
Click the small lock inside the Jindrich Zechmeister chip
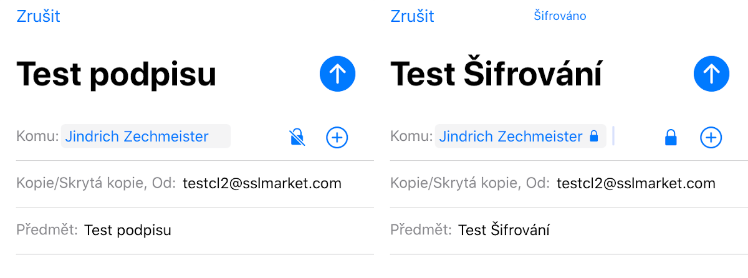coord(593,136)
